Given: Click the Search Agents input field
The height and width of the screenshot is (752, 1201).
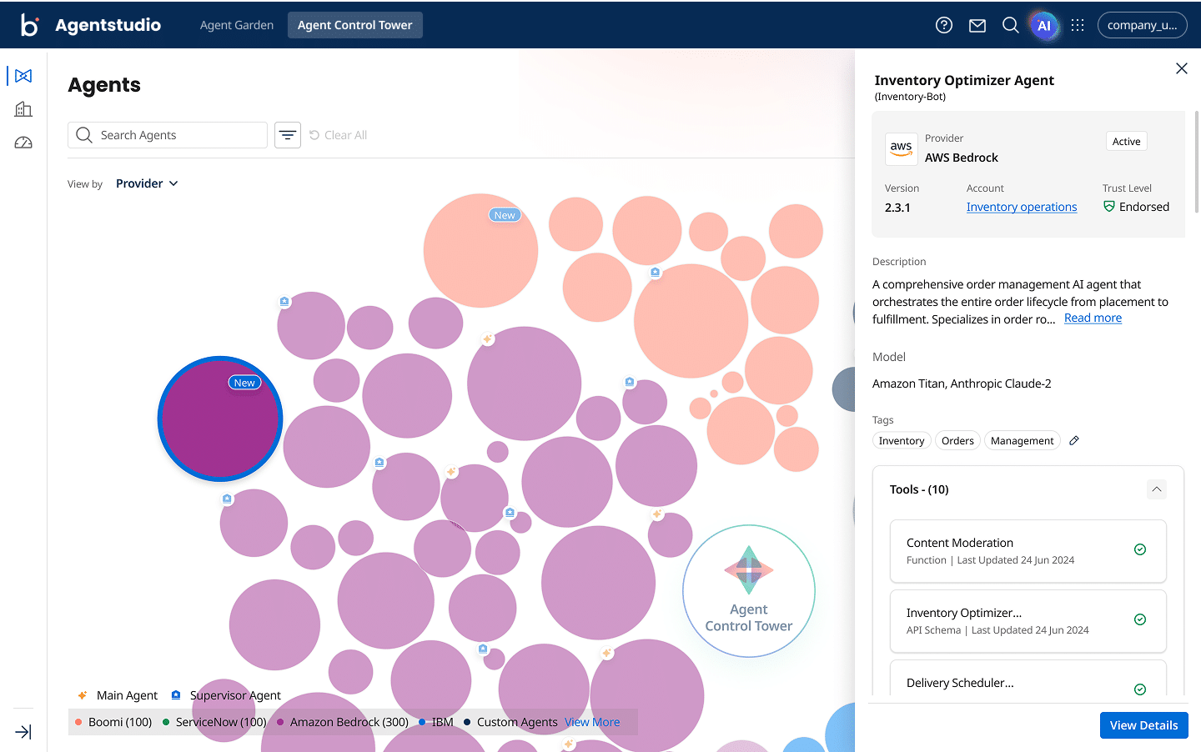Looking at the screenshot, I should pyautogui.click(x=168, y=135).
